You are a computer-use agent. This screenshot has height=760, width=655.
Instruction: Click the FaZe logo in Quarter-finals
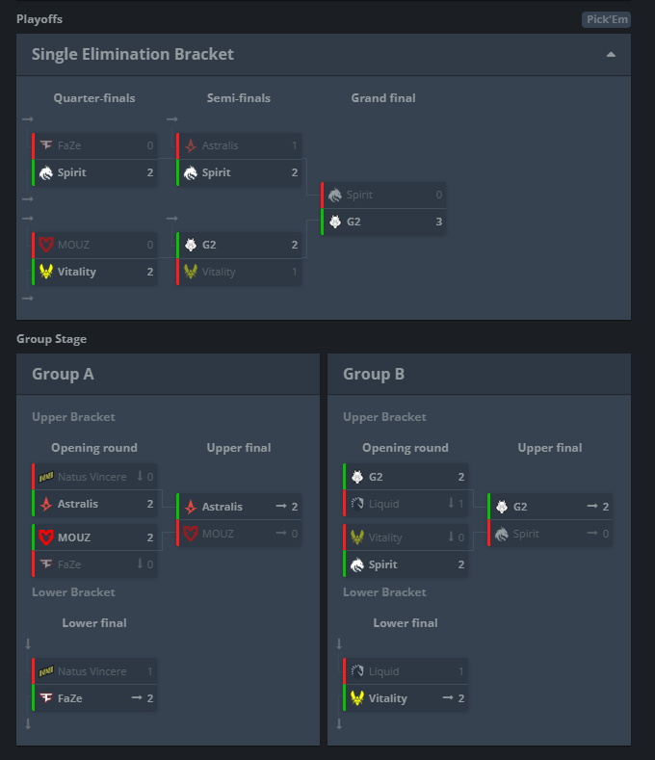[46, 145]
